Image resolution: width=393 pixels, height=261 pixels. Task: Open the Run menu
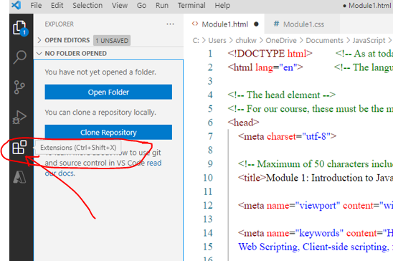[x=162, y=5]
